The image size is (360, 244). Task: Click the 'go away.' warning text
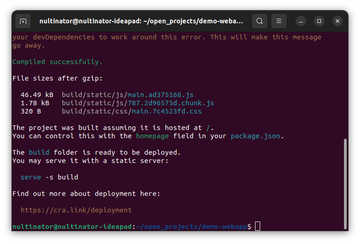(x=28, y=45)
